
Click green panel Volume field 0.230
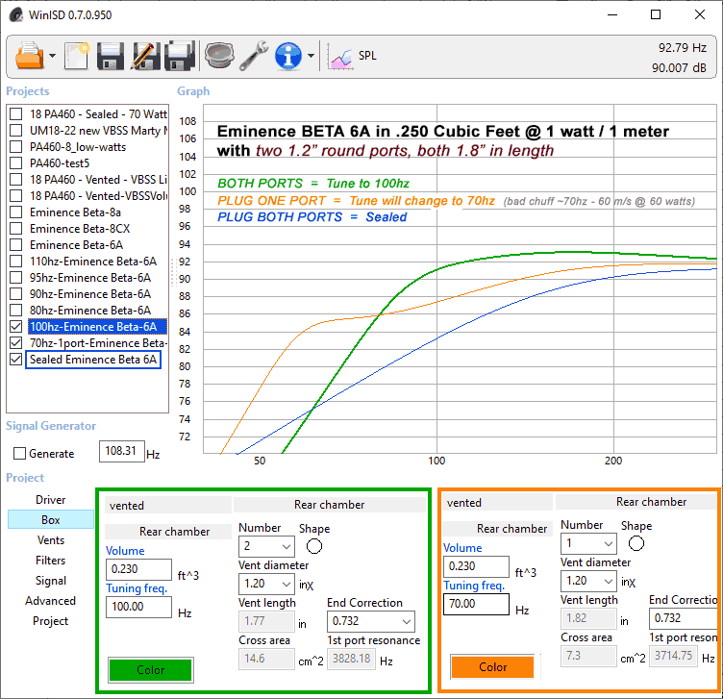(x=138, y=569)
